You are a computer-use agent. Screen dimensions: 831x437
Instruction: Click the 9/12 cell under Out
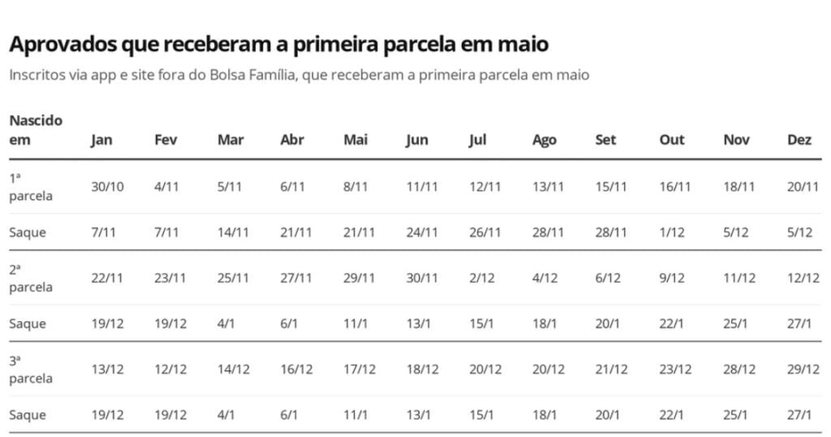click(672, 278)
